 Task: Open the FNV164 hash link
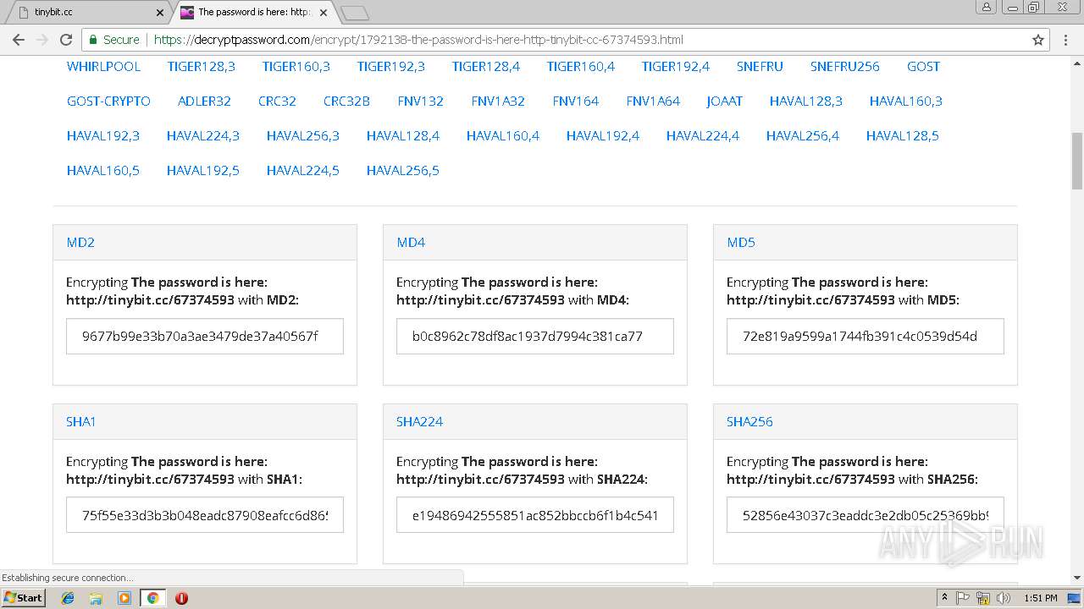(575, 101)
